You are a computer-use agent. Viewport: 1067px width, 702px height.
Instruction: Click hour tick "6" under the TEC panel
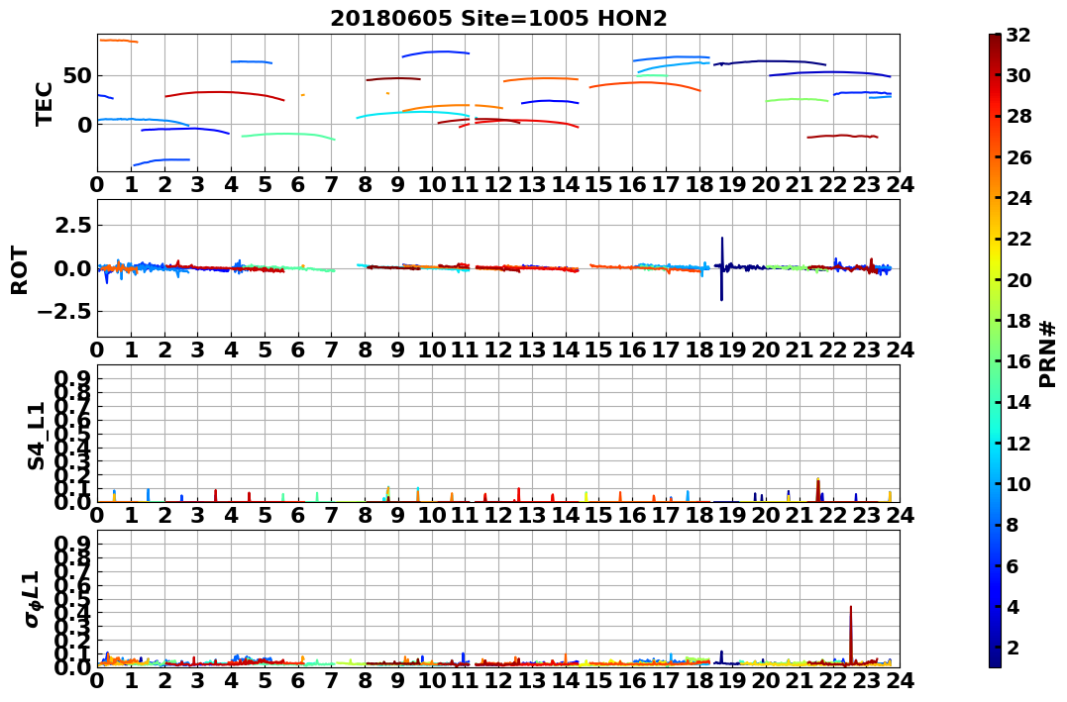point(298,184)
